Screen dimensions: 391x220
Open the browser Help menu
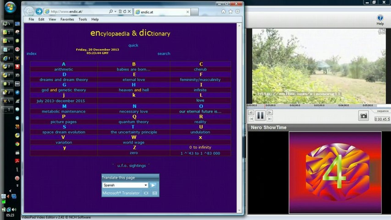point(95,19)
